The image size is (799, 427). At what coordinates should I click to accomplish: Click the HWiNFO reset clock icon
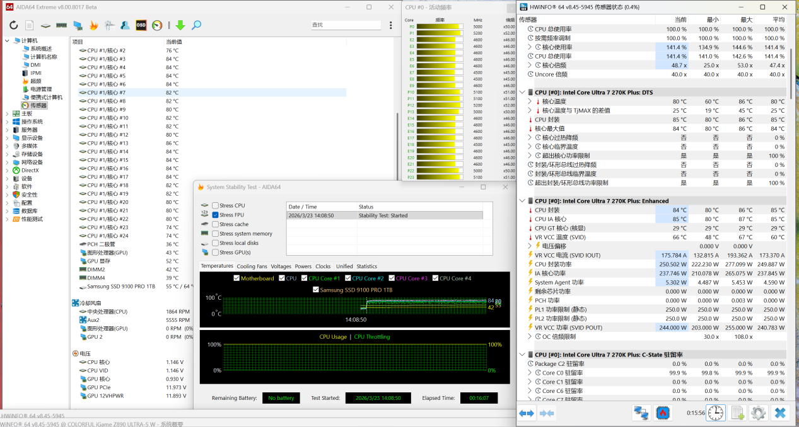click(716, 413)
